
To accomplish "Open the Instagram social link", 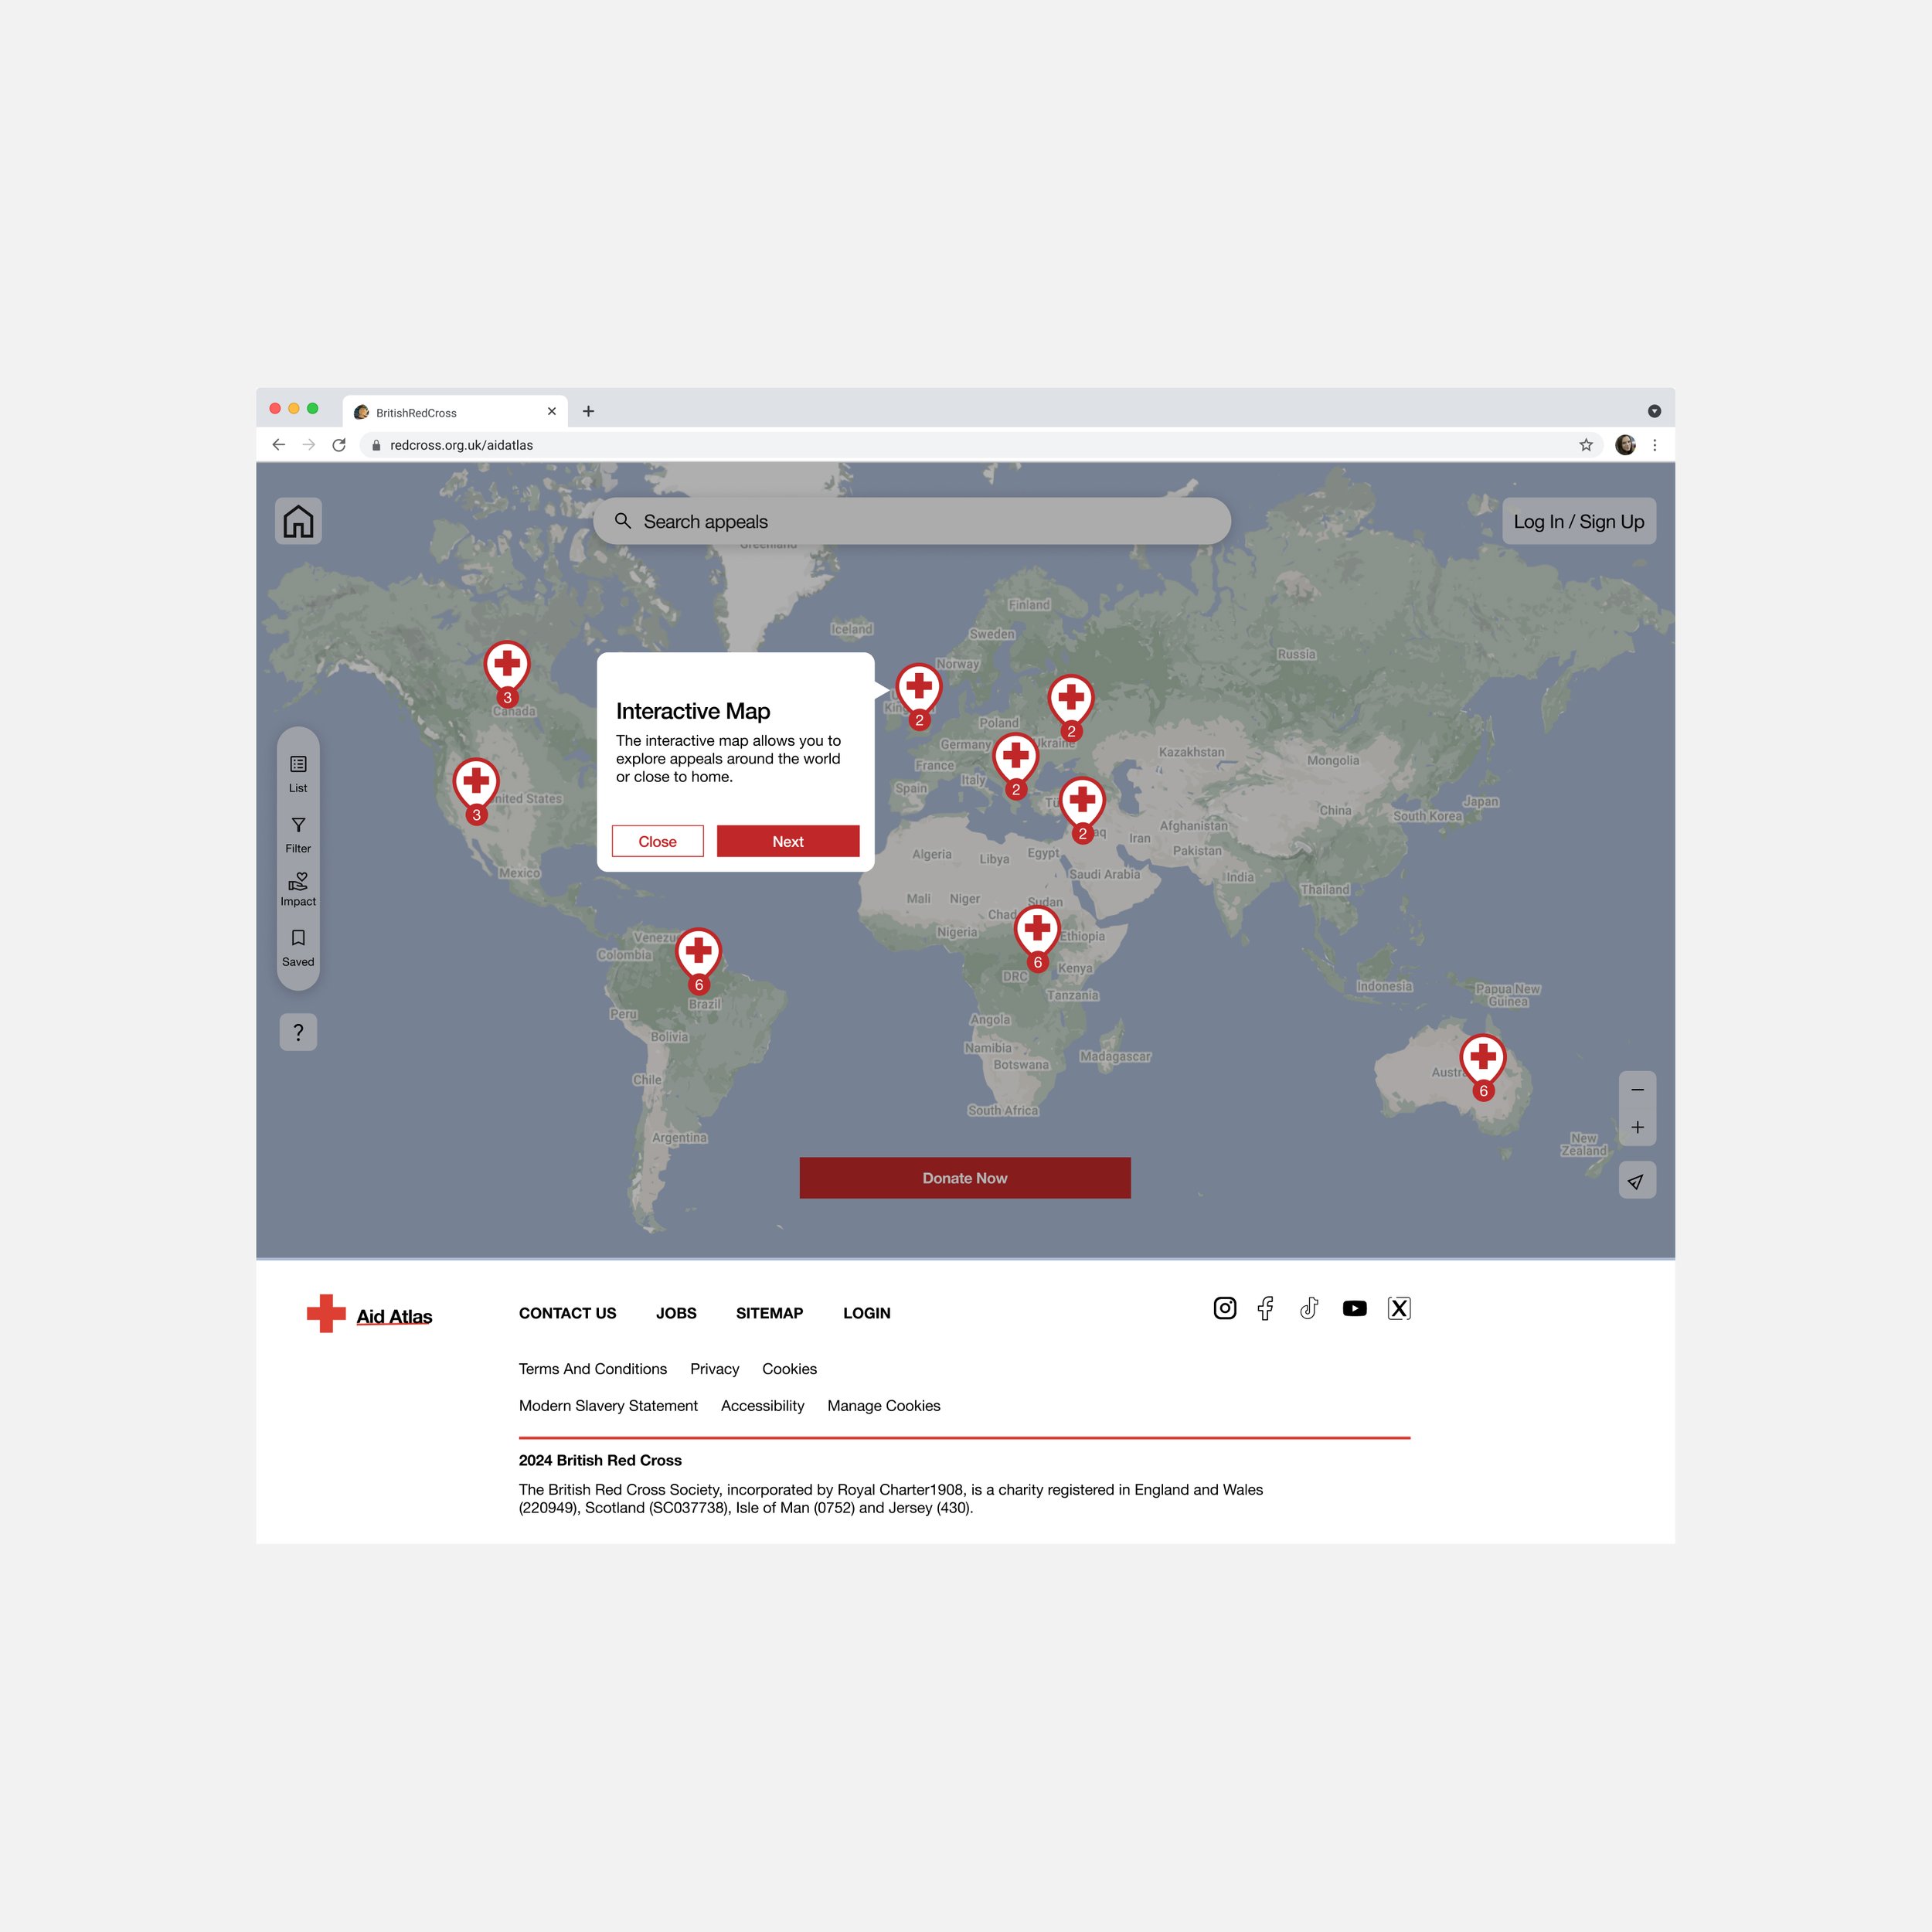I will coord(1224,1308).
